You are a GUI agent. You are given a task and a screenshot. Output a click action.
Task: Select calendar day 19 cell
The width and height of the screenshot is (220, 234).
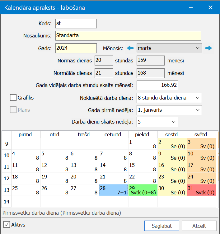(x=55, y=178)
